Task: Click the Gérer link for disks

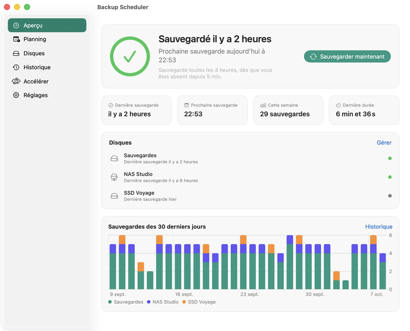Action: tap(384, 143)
